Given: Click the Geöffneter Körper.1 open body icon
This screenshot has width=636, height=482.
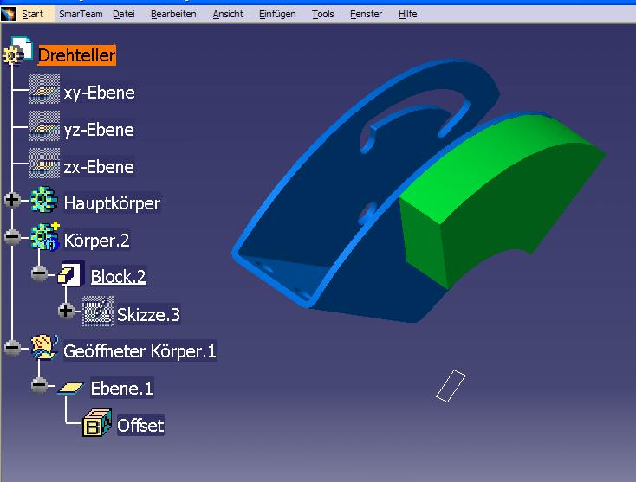Looking at the screenshot, I should 44,347.
